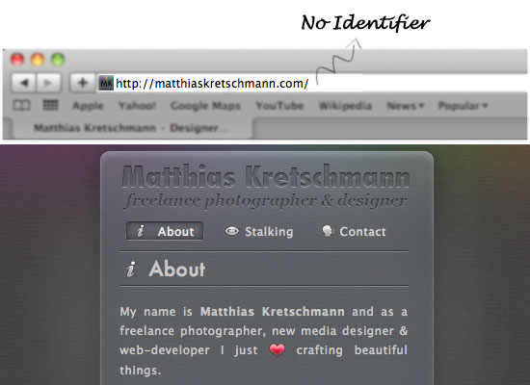The height and width of the screenshot is (385, 530).
Task: Click the speech-head icon beside Contact
Action: [328, 231]
